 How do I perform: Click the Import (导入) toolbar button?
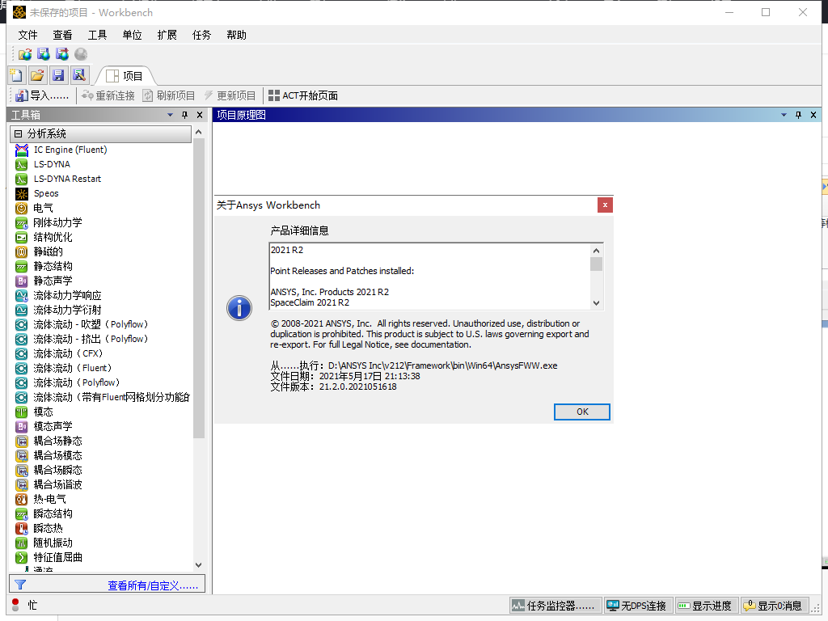pyautogui.click(x=42, y=95)
